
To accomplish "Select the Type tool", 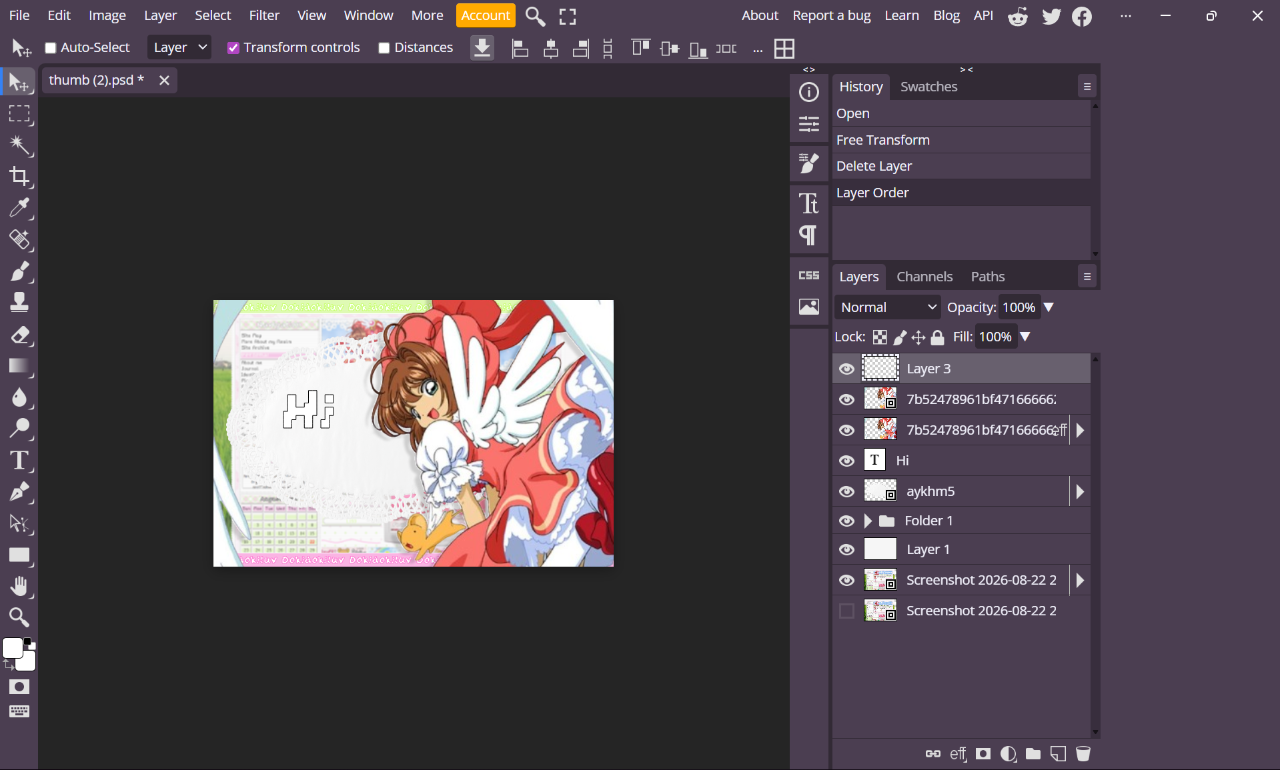I will click(x=19, y=460).
